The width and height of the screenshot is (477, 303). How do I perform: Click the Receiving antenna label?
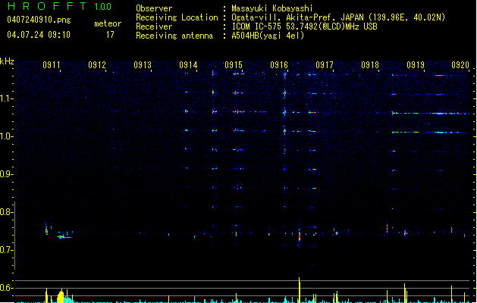(174, 36)
